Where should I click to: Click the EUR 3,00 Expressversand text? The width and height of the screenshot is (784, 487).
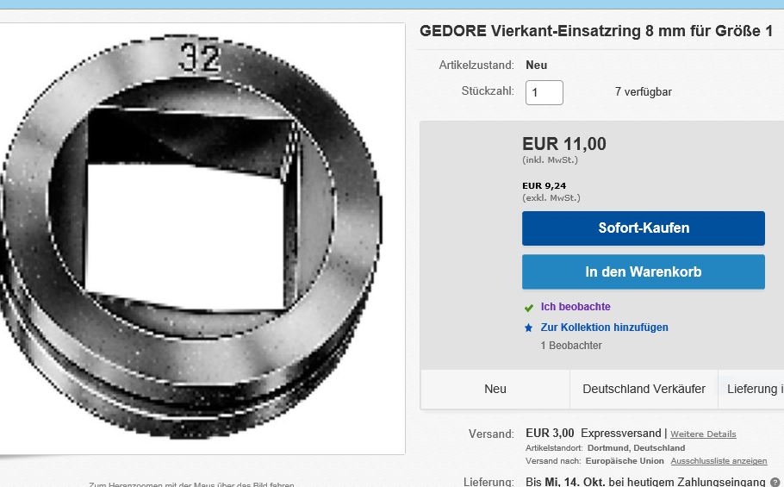tap(592, 433)
